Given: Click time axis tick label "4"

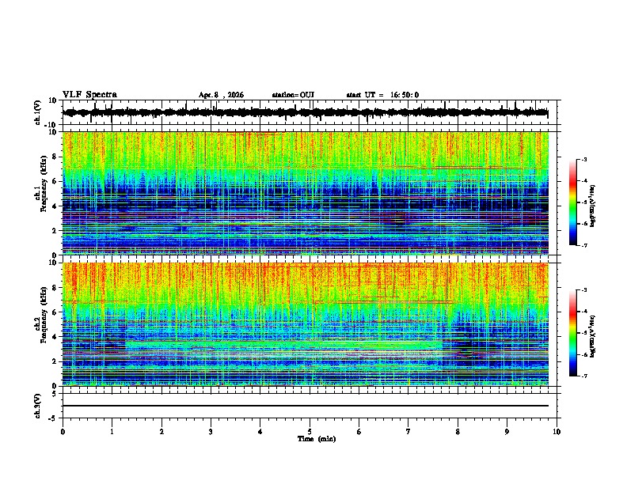Looking at the screenshot, I should (x=260, y=432).
